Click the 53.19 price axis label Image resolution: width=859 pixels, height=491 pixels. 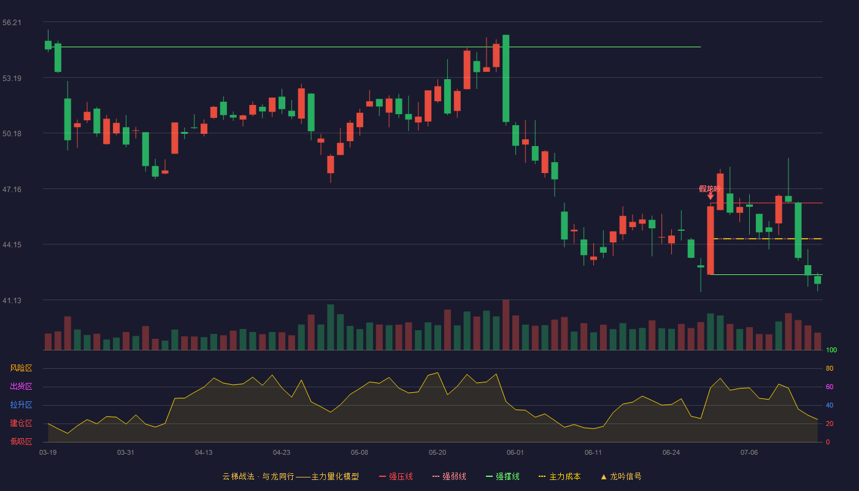(x=12, y=79)
